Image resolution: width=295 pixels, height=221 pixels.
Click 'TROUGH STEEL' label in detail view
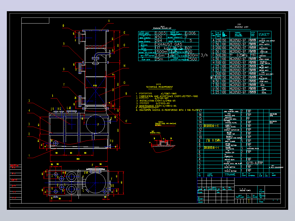point(155,133)
